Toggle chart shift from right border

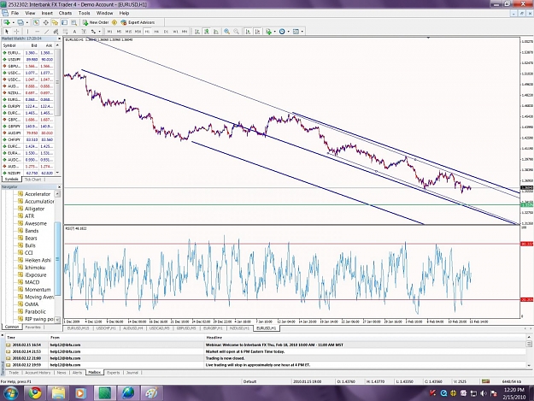coord(257,32)
